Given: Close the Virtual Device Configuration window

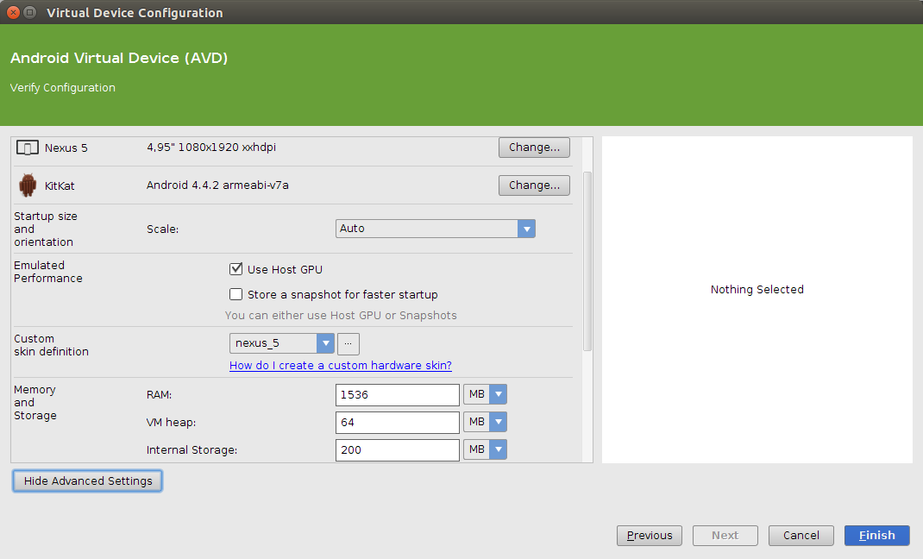Looking at the screenshot, I should pos(13,12).
